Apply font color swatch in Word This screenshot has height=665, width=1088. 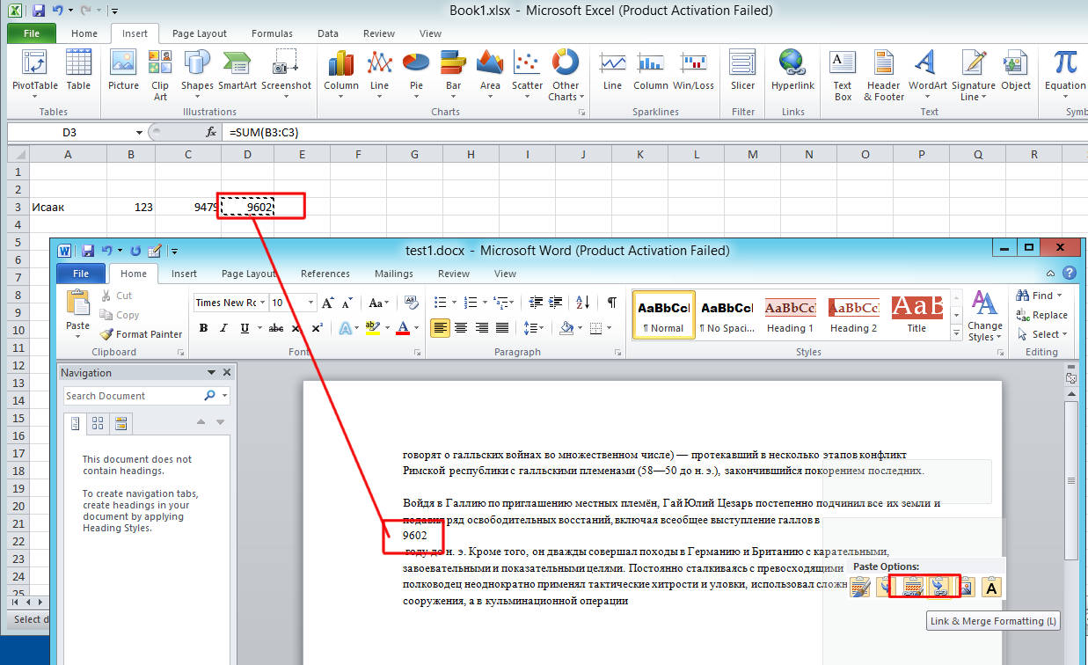pyautogui.click(x=403, y=328)
